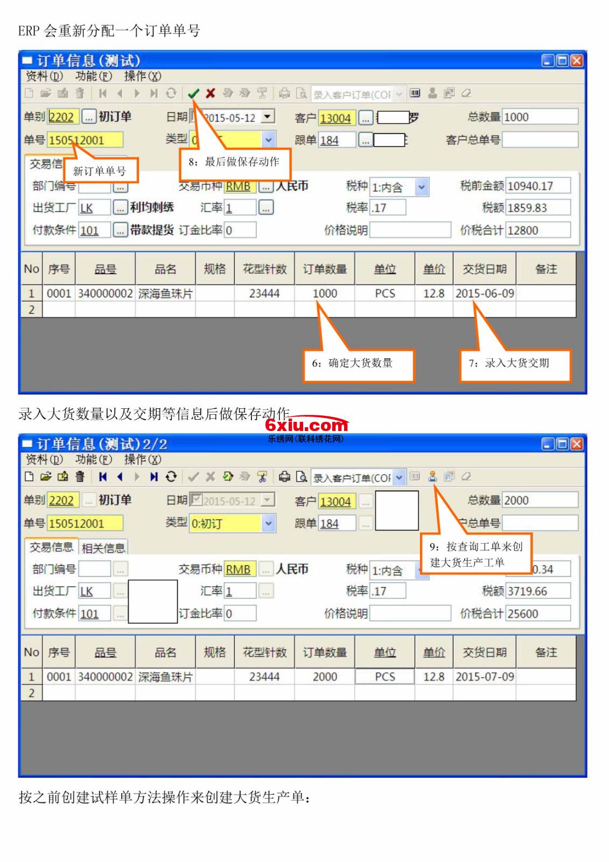Open the date picker dropdown for 2015-05-12 in the top window
The image size is (609, 862).
point(268,116)
